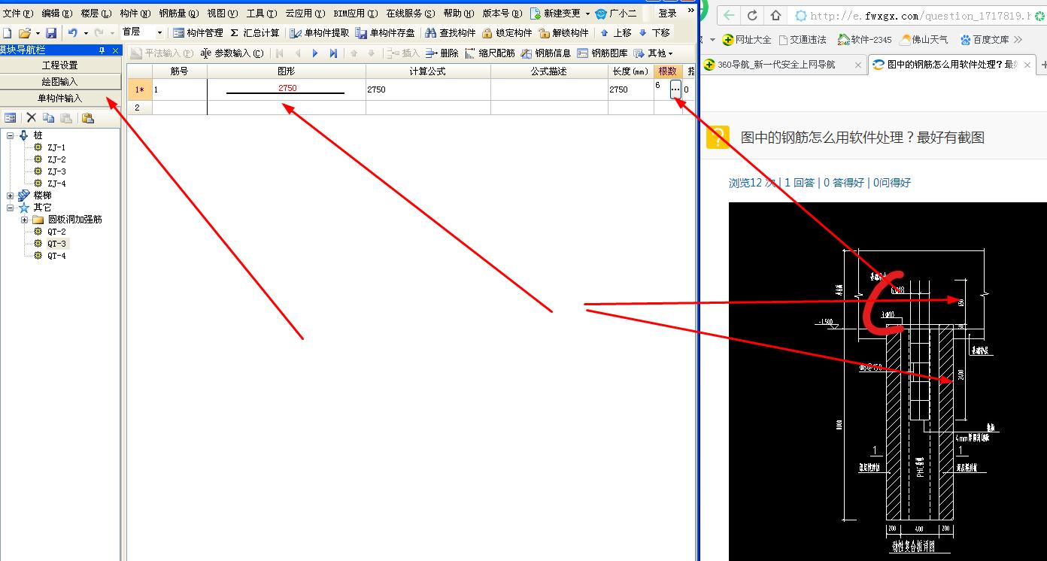
Task: Click the 登录 login button
Action: pos(667,14)
